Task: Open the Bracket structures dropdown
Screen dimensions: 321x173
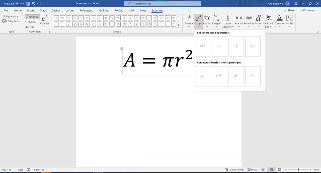Action: click(239, 21)
